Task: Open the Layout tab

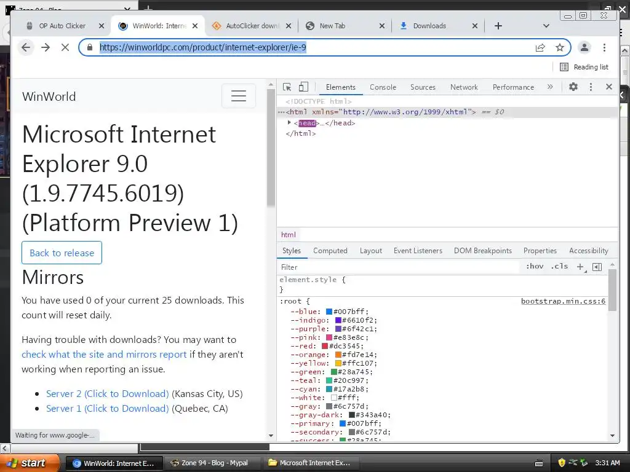Action: [371, 251]
